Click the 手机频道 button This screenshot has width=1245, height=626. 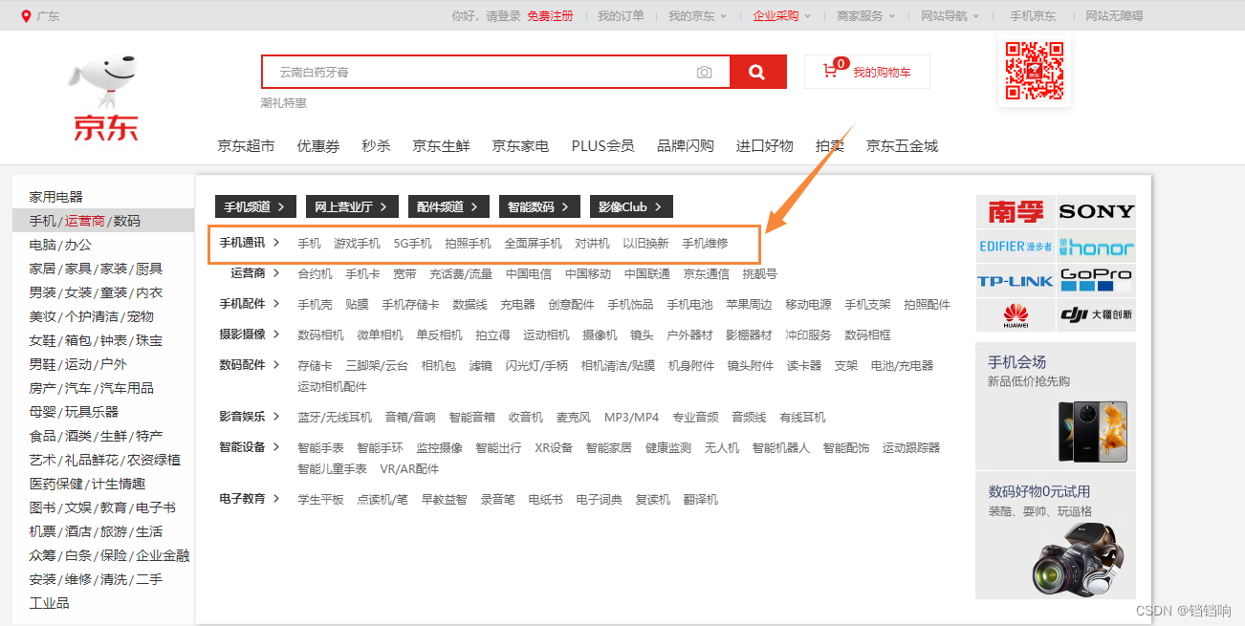[255, 206]
